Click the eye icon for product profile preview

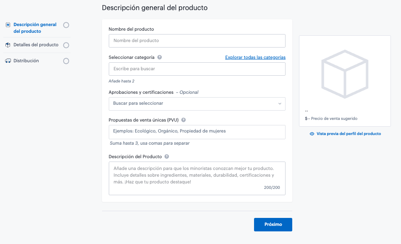pyautogui.click(x=312, y=134)
